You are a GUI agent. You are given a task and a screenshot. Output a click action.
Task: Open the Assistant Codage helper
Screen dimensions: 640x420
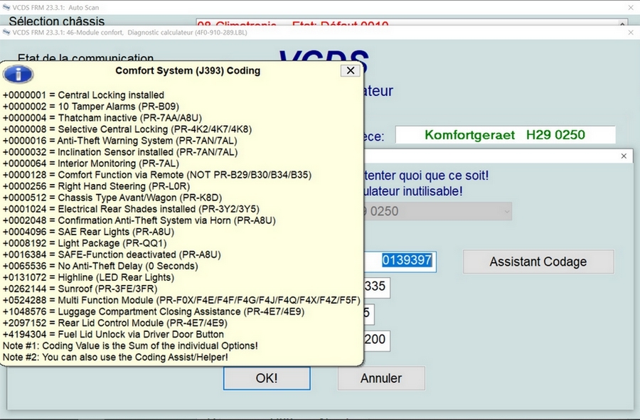(538, 262)
